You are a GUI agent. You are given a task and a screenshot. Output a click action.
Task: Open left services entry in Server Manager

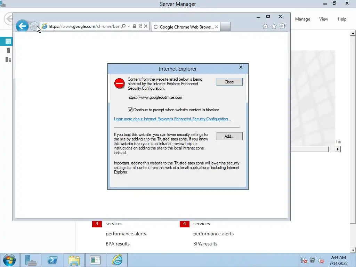114,224
